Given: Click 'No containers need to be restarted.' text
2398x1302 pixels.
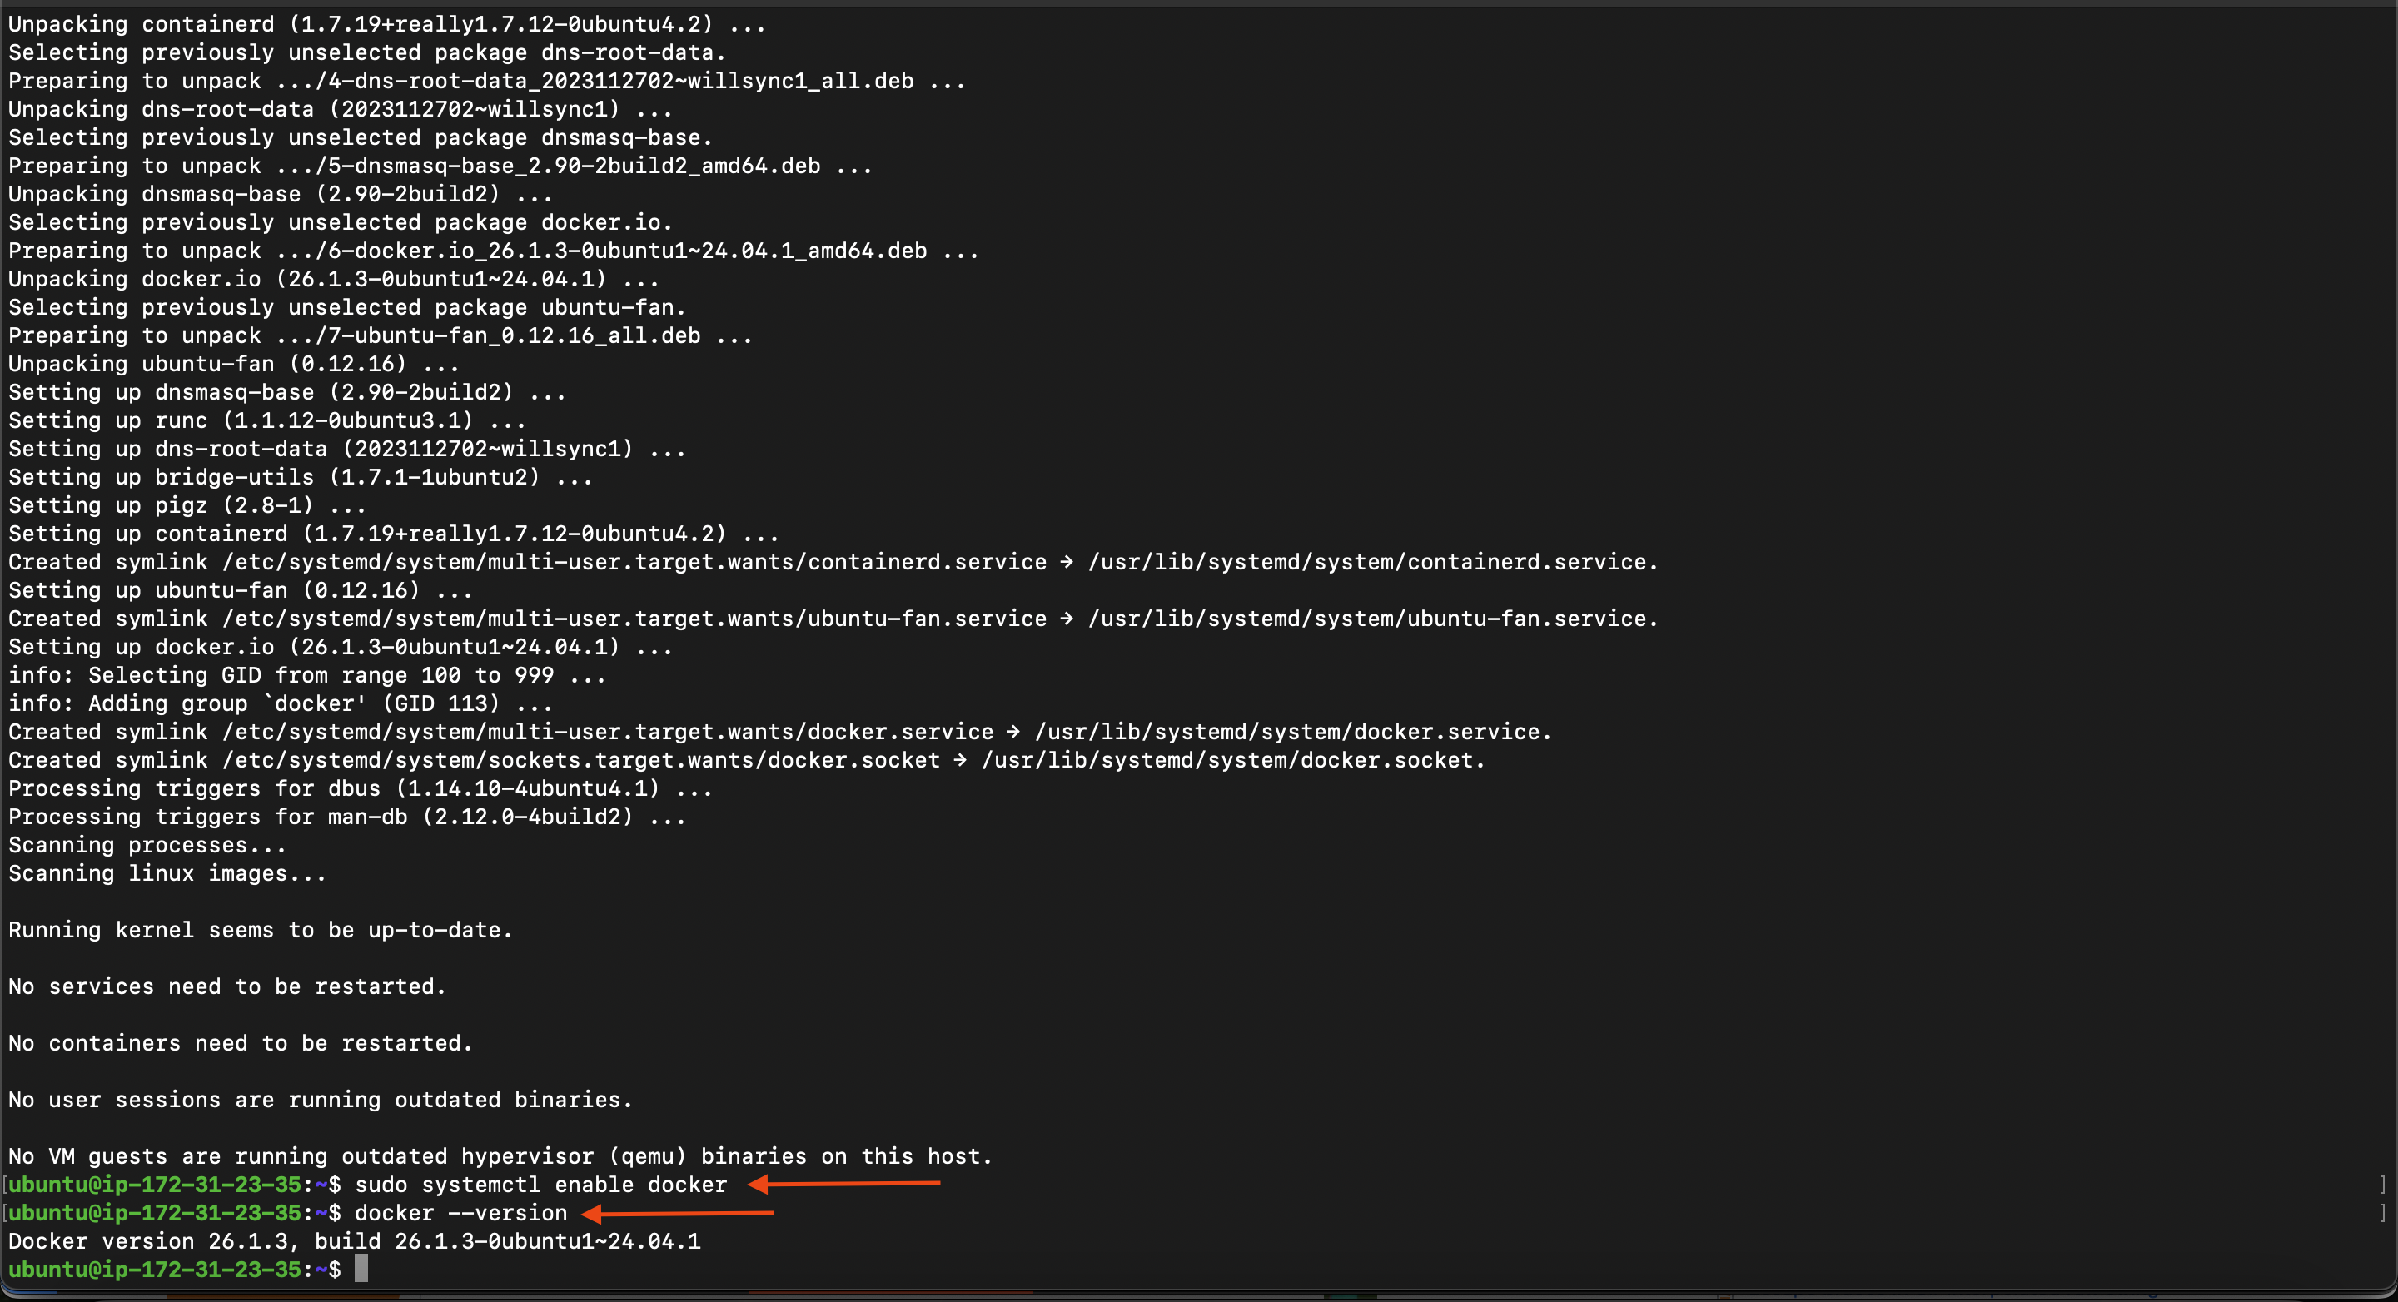Looking at the screenshot, I should 240,1043.
